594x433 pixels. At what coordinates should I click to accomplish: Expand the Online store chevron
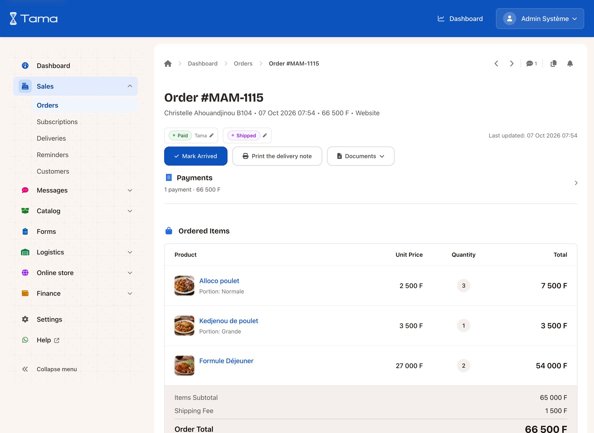(x=130, y=273)
